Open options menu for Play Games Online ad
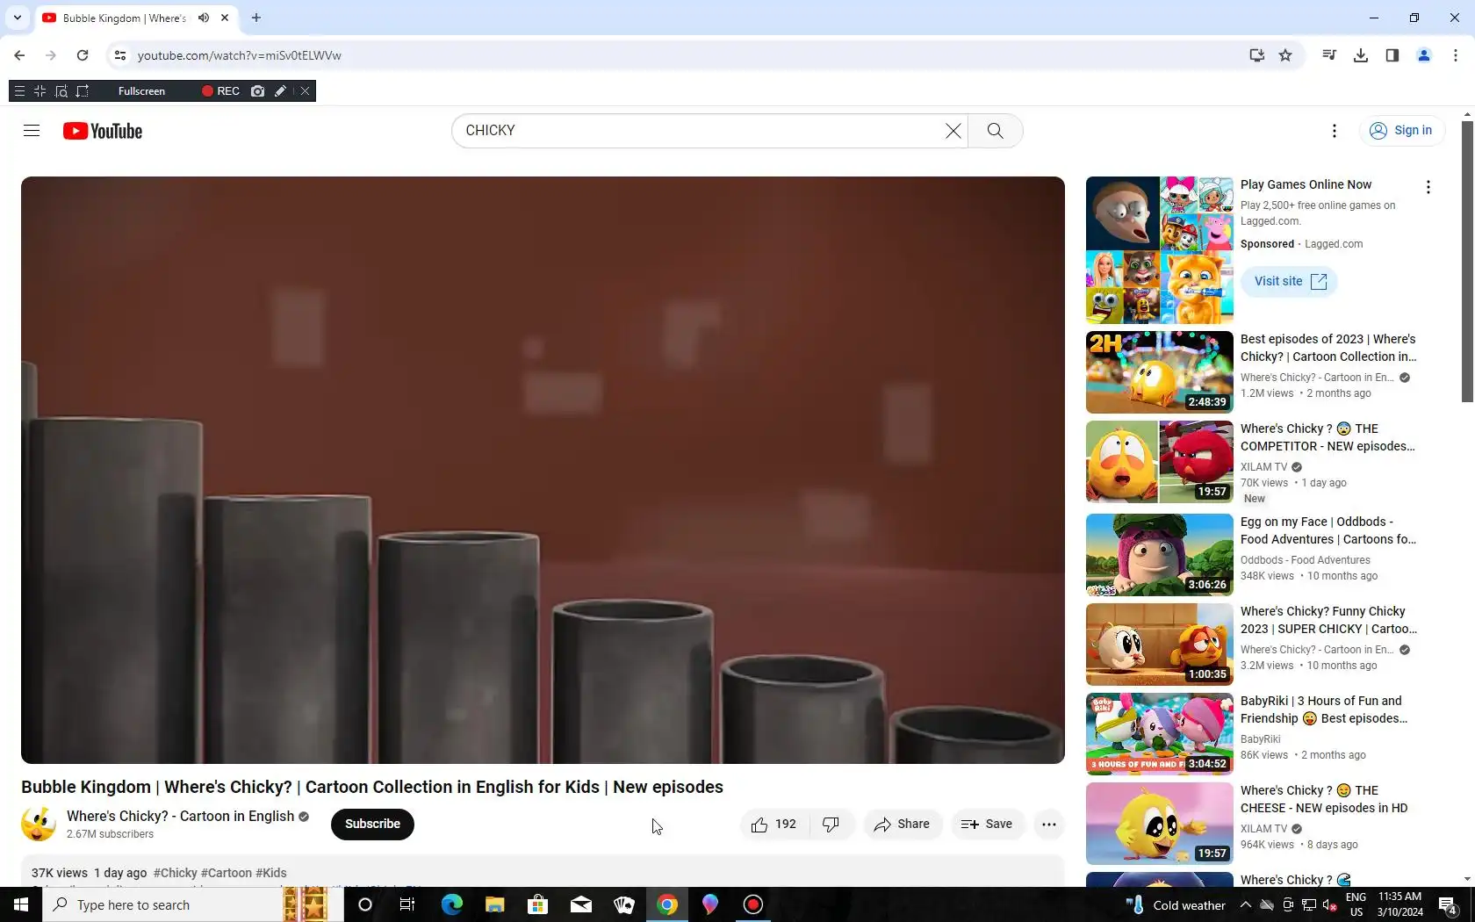Screen dimensions: 1475x922 pos(1428,187)
